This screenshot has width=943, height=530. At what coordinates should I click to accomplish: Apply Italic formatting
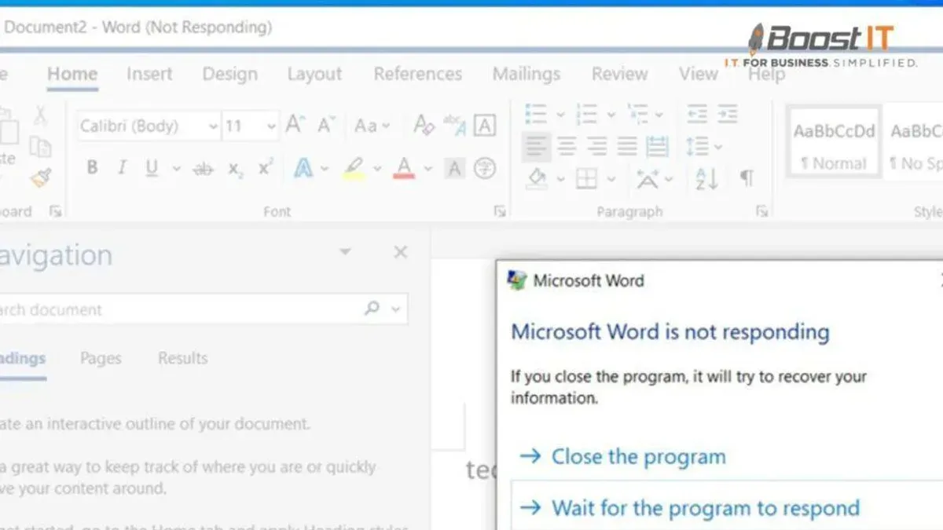122,167
